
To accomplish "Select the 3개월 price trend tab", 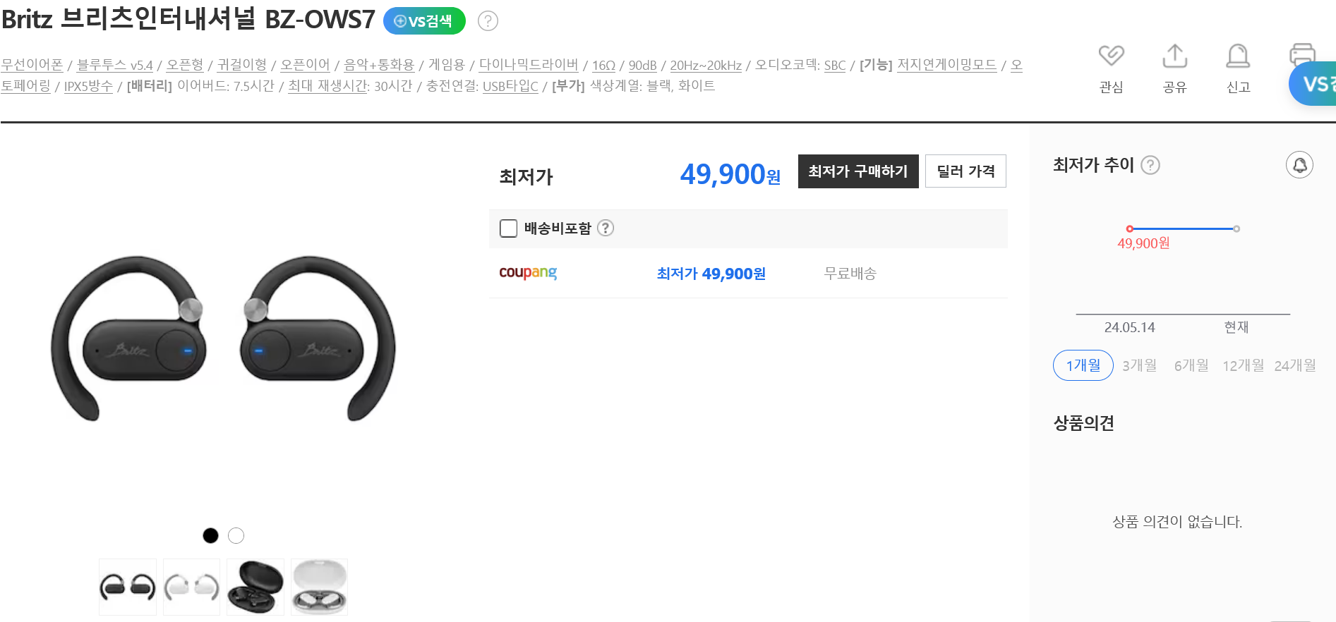I will [x=1139, y=365].
